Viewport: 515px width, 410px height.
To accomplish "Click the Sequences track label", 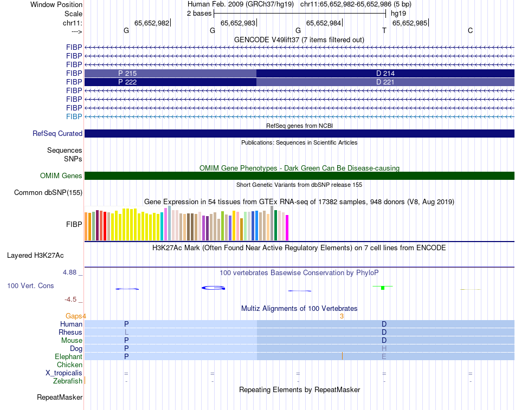I will tap(65, 150).
